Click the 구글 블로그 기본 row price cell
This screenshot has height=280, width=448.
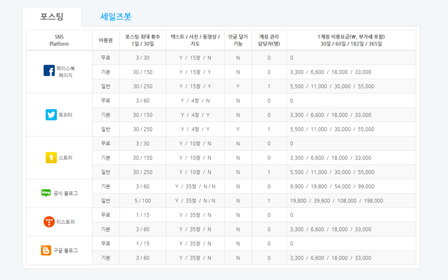pos(351,258)
